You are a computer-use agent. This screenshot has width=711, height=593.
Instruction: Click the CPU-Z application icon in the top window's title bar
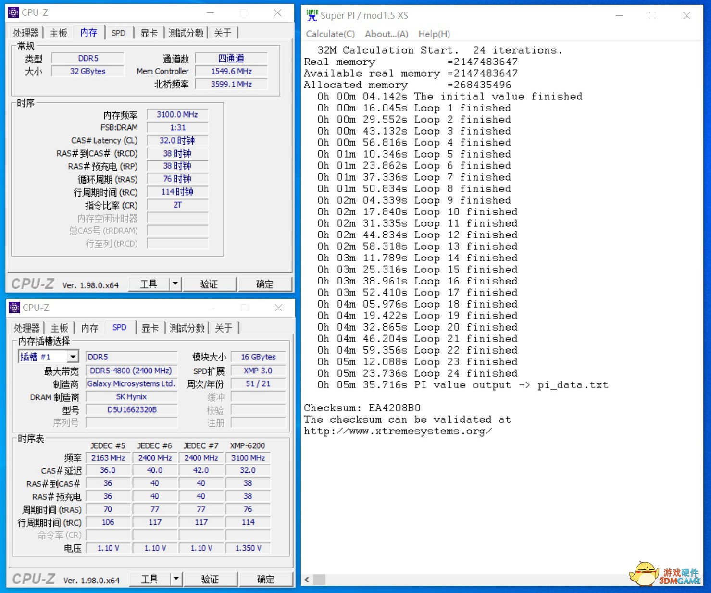(13, 12)
